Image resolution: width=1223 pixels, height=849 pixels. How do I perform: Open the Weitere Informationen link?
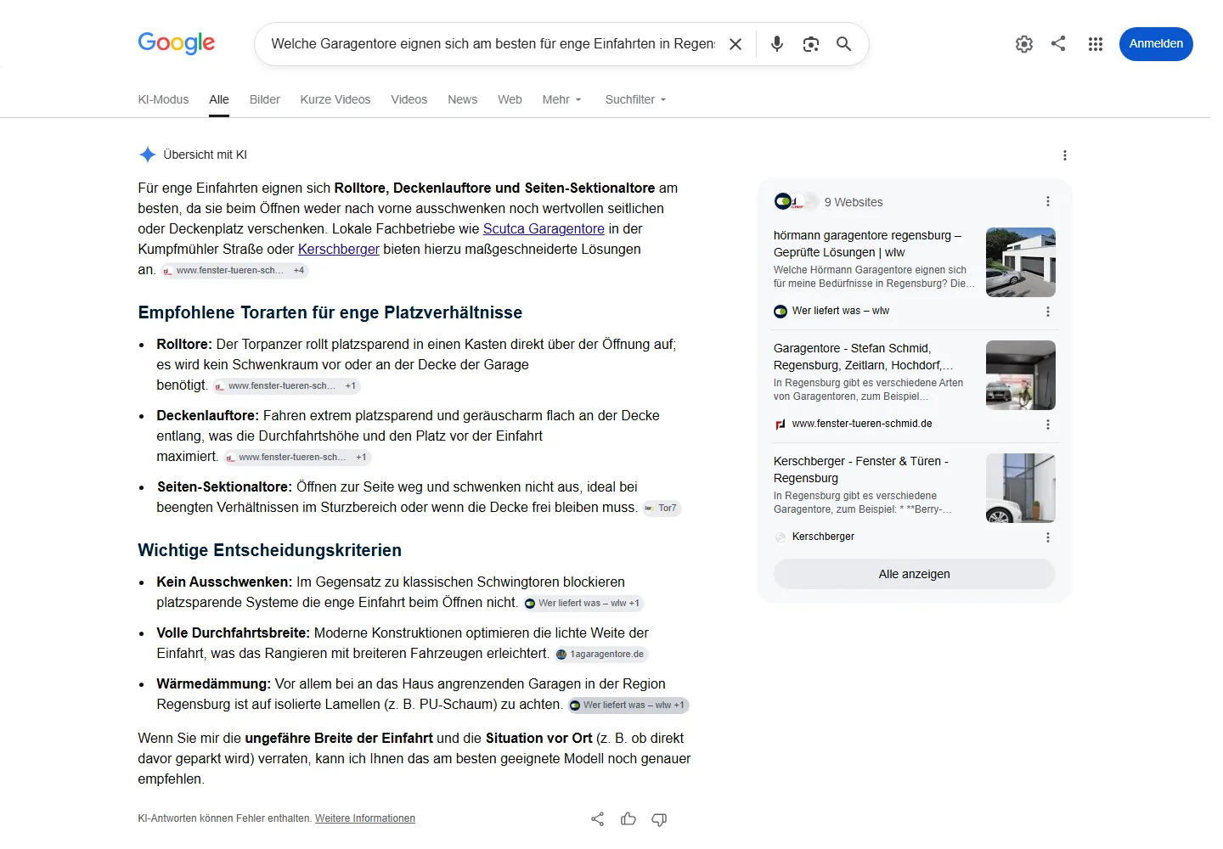pos(365,818)
